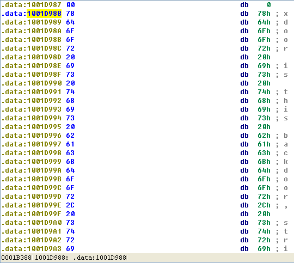The width and height of the screenshot is (294, 263).
Task: Select address .data:1001D992
Action: (x=32, y=101)
